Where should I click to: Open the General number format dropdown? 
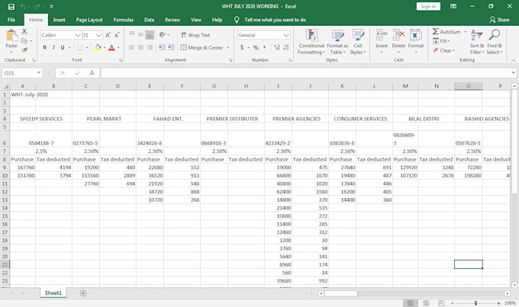(286, 35)
